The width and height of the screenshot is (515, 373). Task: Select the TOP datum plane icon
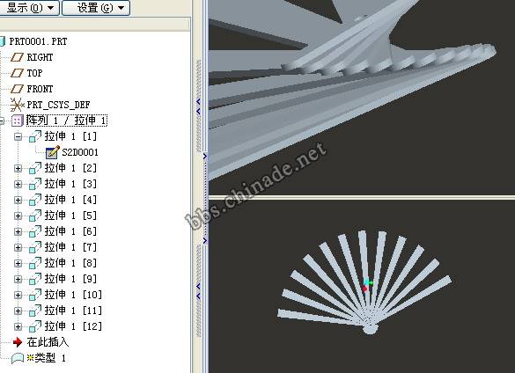[17, 73]
